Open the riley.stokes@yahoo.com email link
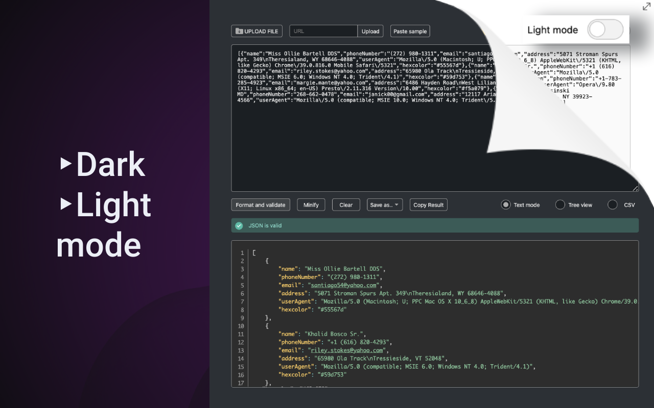 pyautogui.click(x=347, y=351)
